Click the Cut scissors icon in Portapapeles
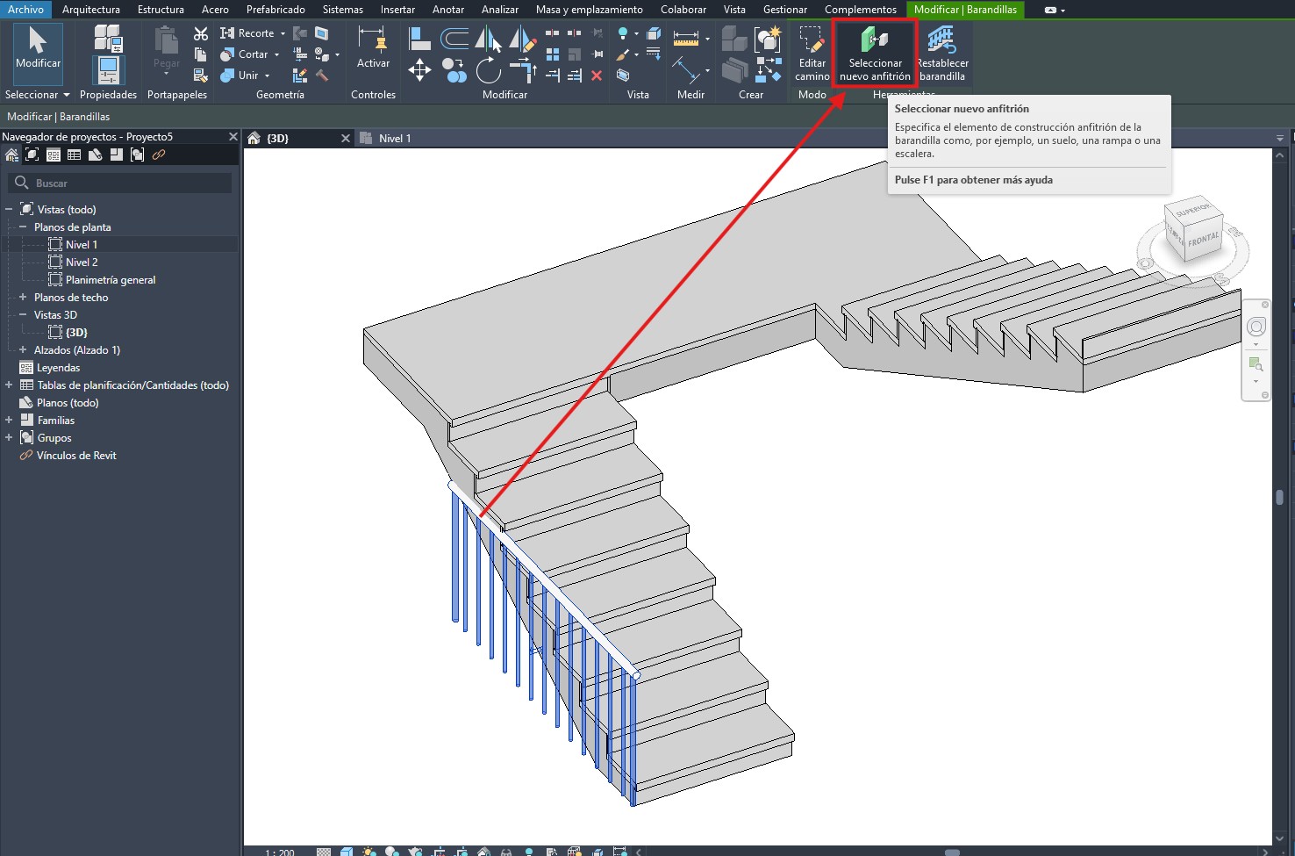The height and width of the screenshot is (856, 1295). pos(201,33)
